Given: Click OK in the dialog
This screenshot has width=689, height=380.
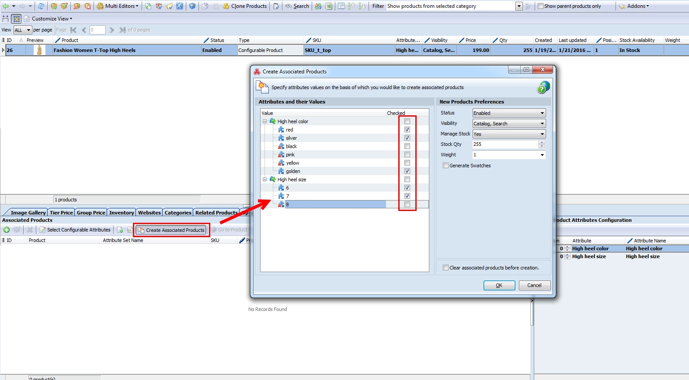Looking at the screenshot, I should point(499,285).
